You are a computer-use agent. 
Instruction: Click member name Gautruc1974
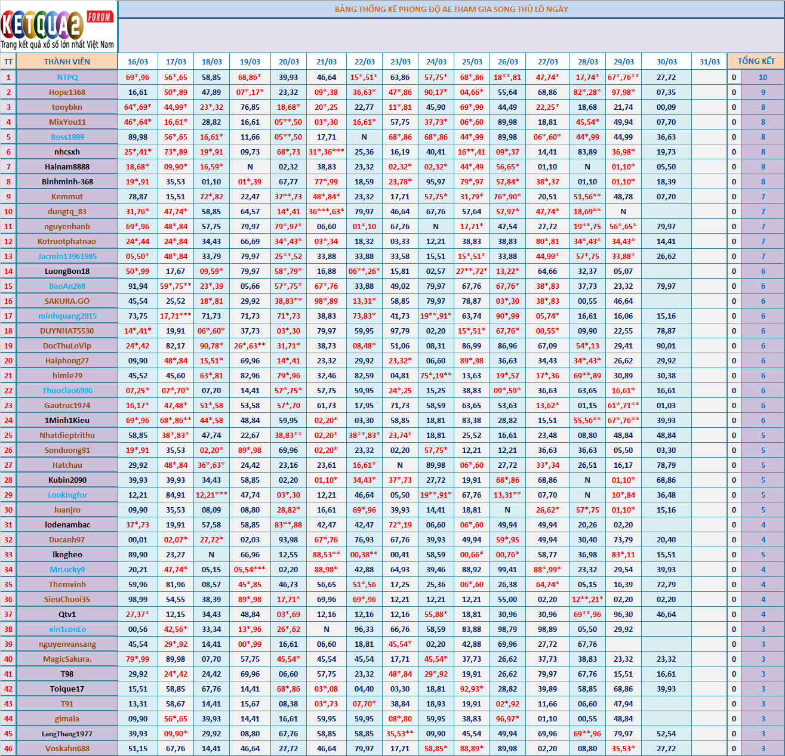tap(67, 405)
